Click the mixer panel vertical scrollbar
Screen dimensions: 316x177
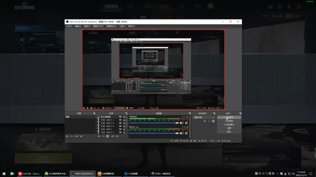click(x=190, y=127)
